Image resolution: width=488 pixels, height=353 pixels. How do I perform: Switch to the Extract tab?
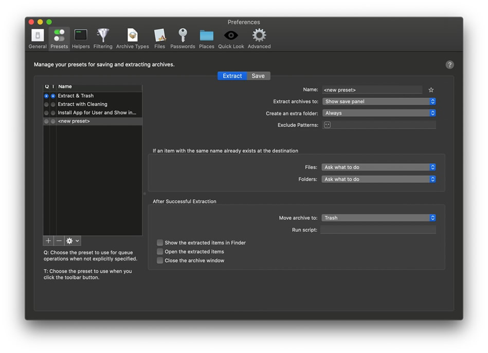(232, 76)
